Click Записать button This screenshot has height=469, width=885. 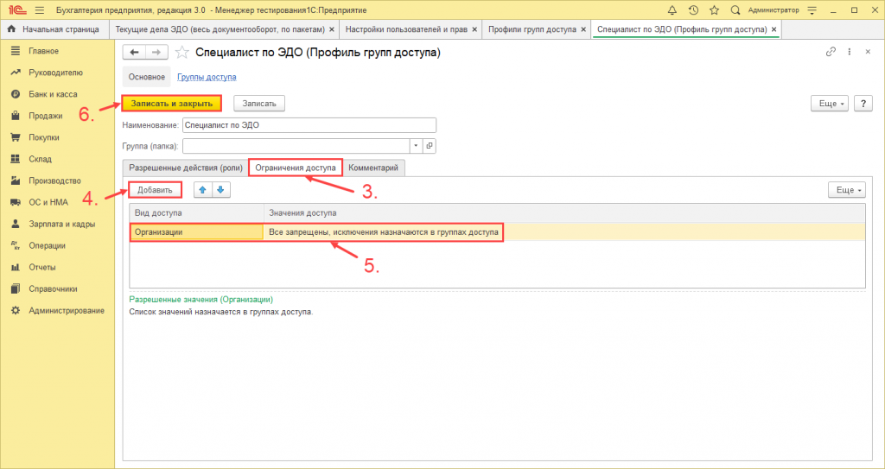point(259,104)
